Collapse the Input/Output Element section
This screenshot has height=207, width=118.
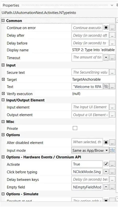(x=3, y=100)
